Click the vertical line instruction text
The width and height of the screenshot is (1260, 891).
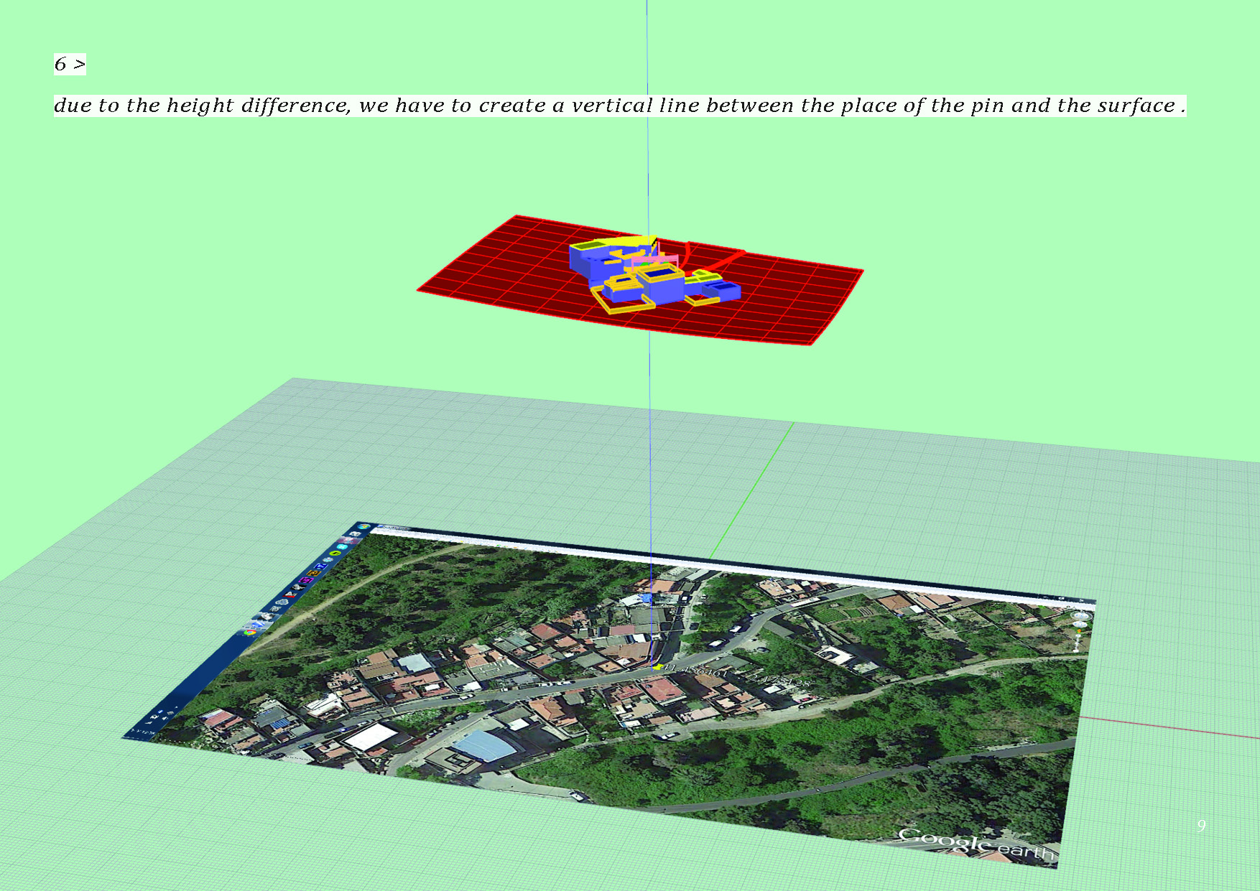coord(619,106)
